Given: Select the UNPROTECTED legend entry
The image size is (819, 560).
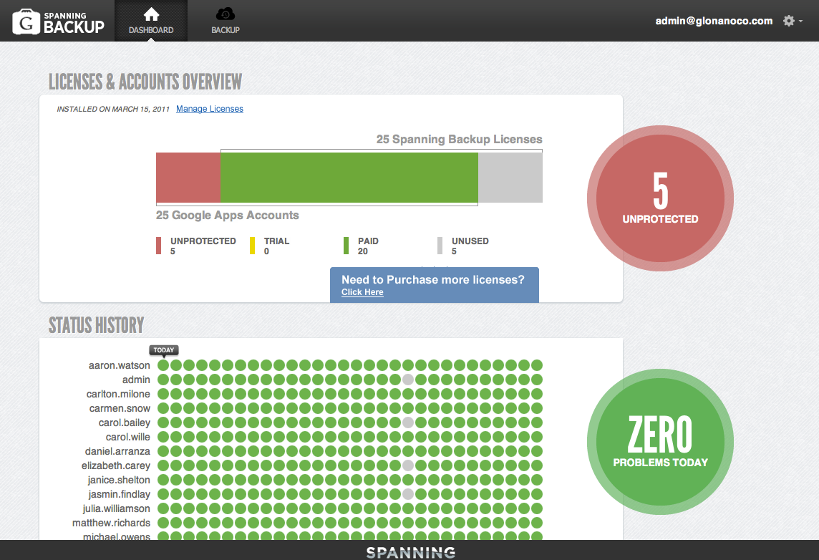Looking at the screenshot, I should (x=196, y=246).
